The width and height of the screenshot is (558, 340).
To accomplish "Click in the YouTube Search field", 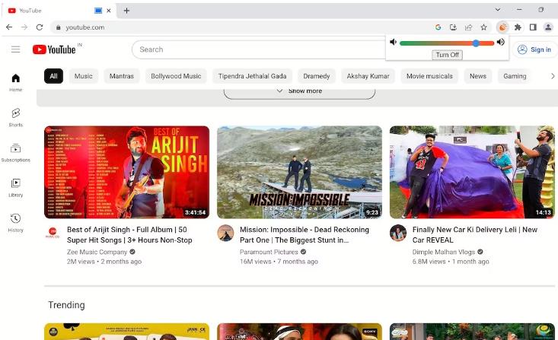I will click(x=260, y=49).
